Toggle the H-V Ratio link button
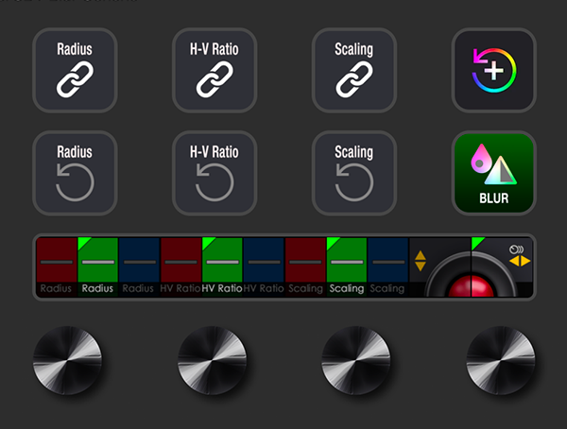Viewport: 567px width, 429px height. tap(215, 70)
